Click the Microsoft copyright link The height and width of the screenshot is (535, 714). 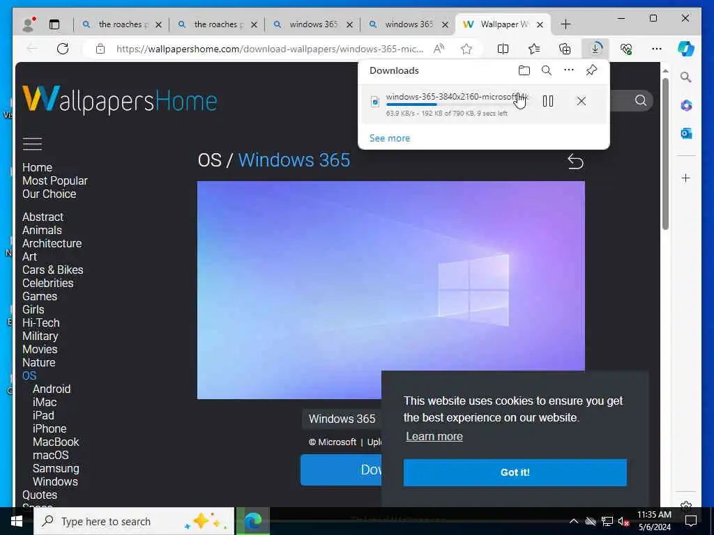pyautogui.click(x=337, y=442)
